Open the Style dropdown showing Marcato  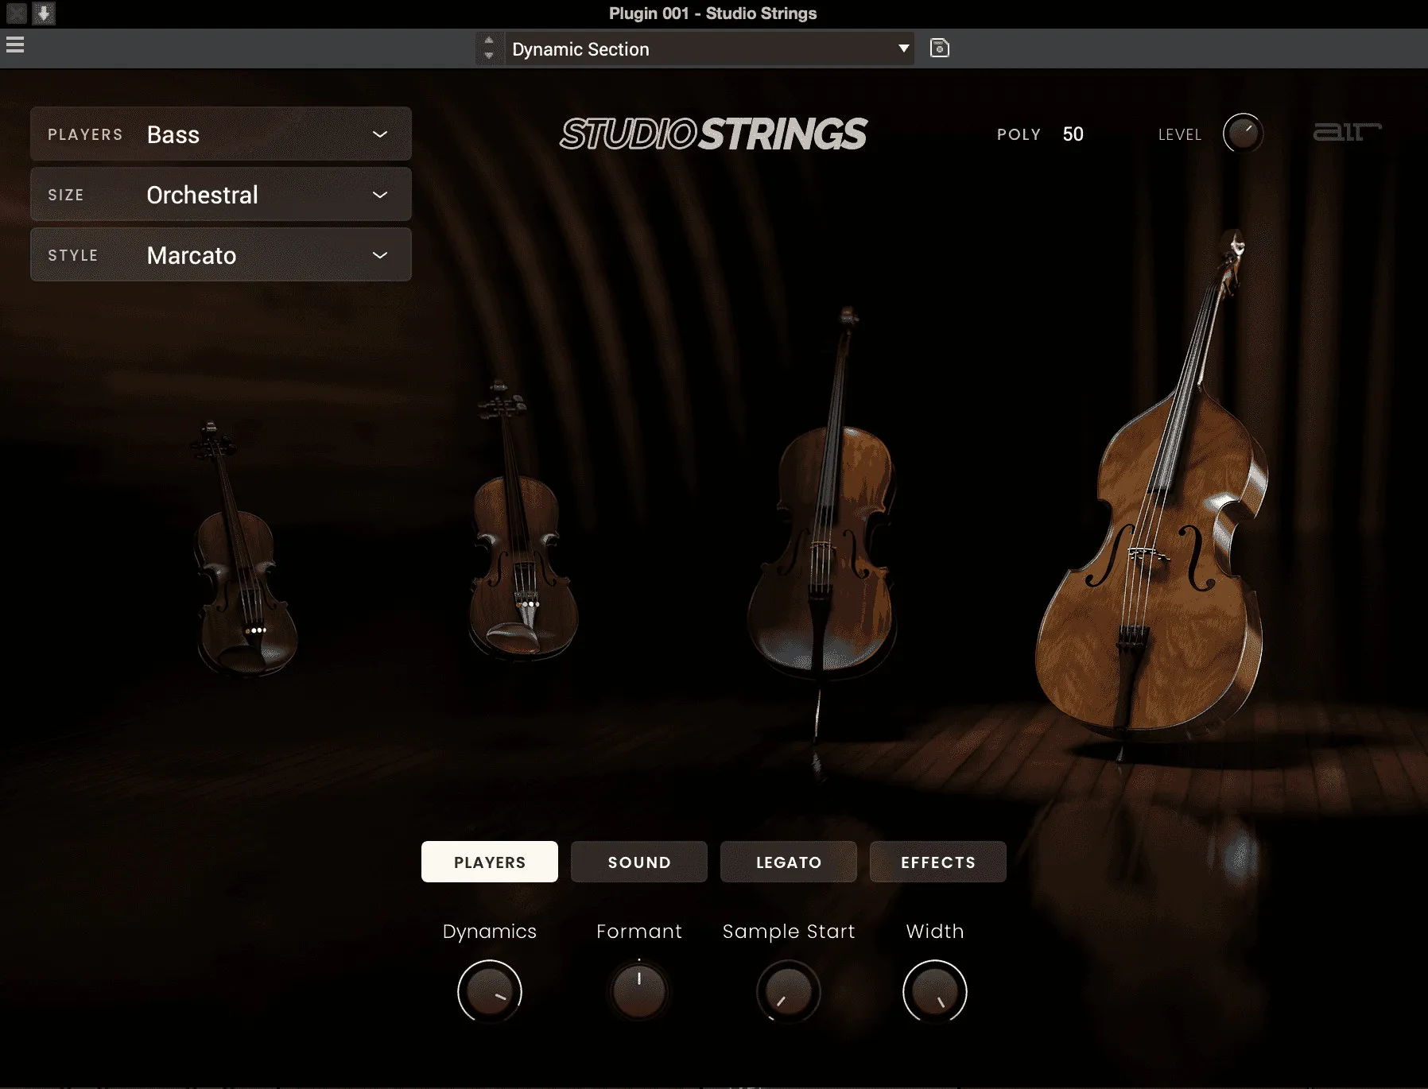click(221, 255)
